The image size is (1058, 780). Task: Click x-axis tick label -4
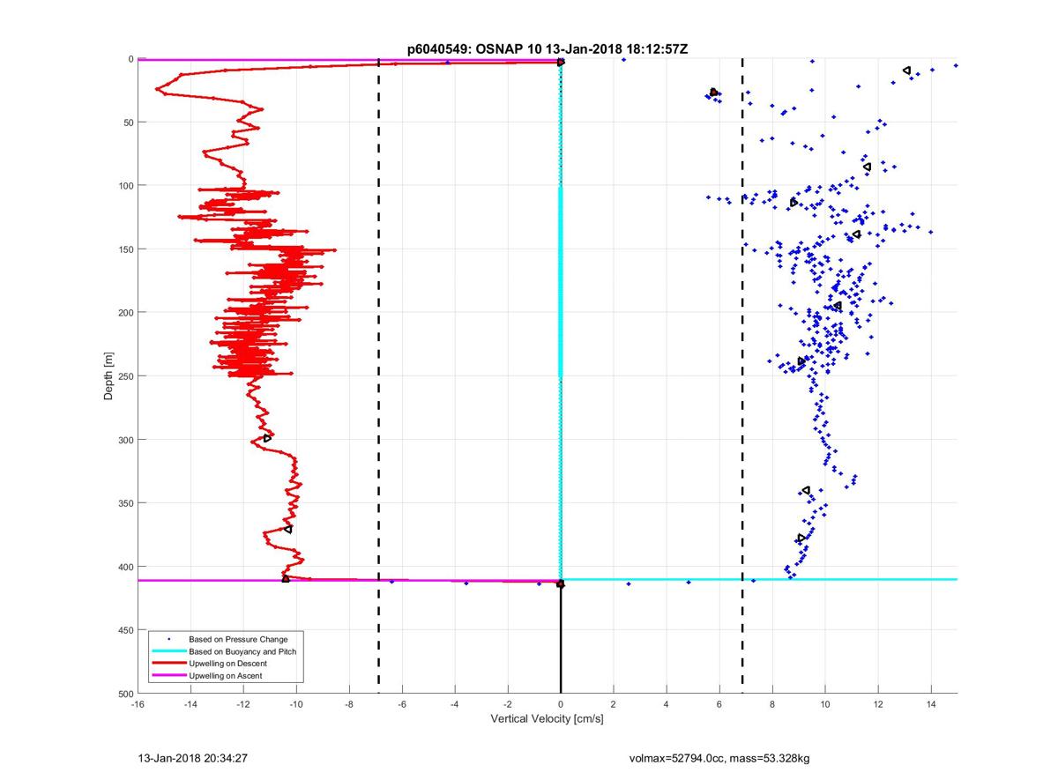[x=455, y=704]
